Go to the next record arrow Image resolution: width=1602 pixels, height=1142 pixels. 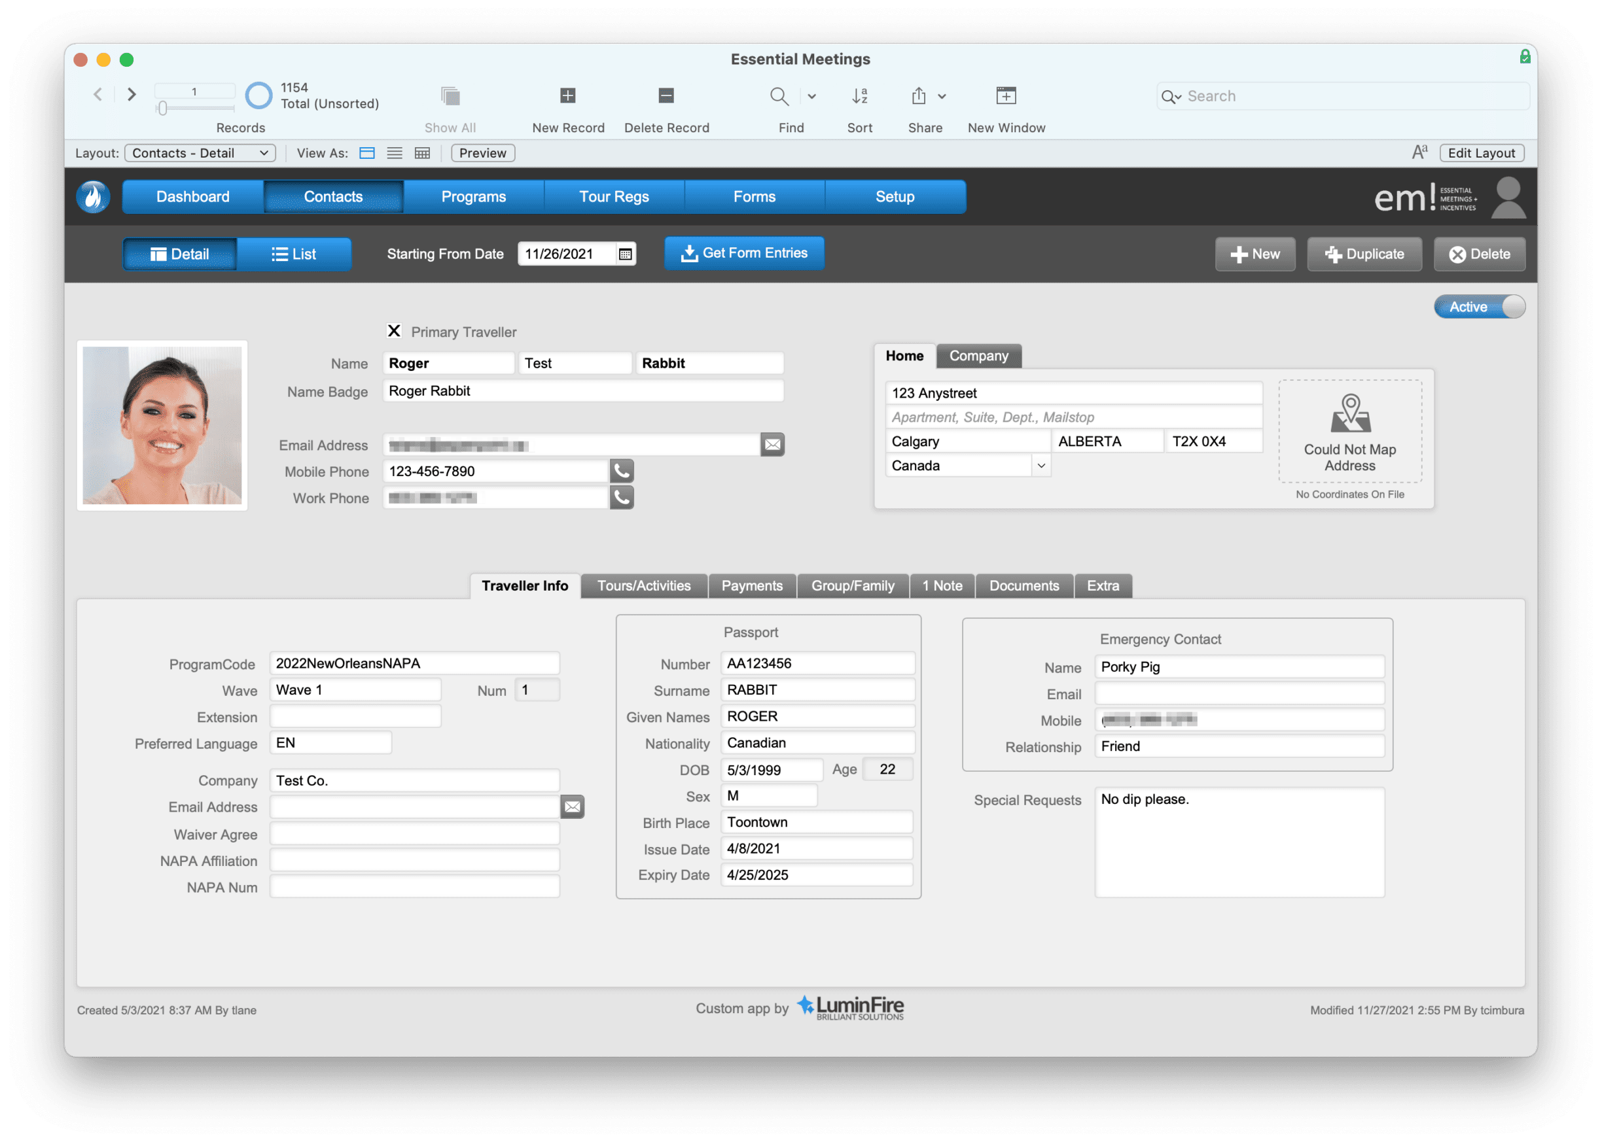coord(132,94)
